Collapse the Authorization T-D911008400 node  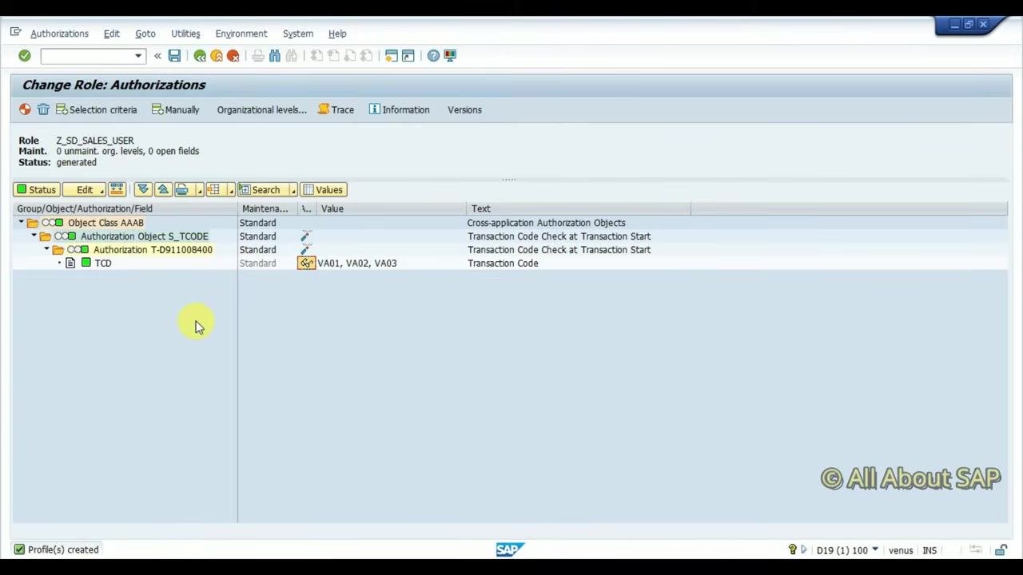point(47,250)
